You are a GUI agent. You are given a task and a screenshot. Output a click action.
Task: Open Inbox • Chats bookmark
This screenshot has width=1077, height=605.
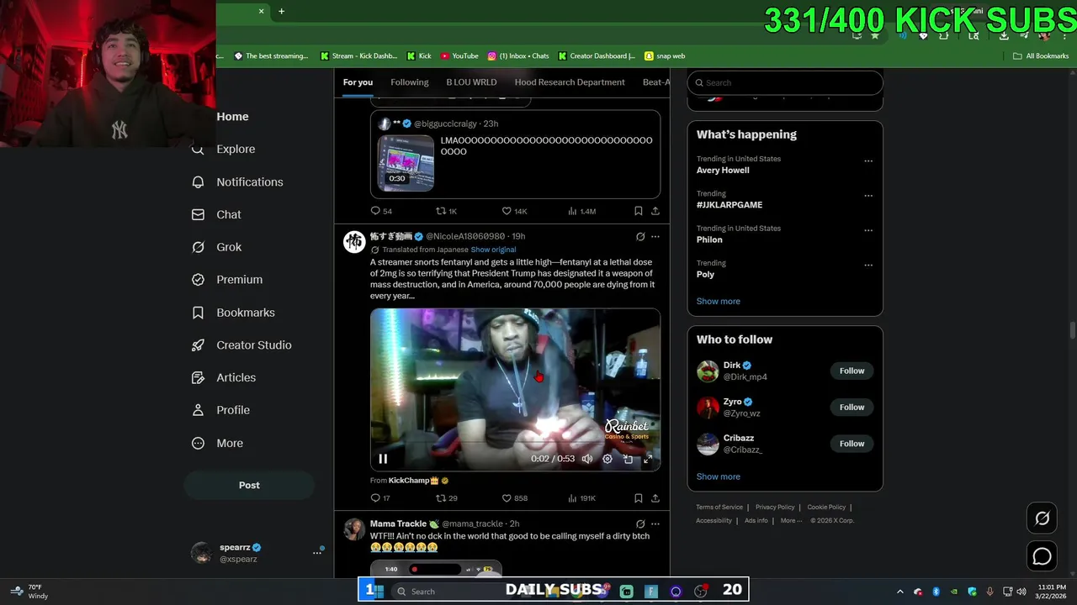(518, 56)
